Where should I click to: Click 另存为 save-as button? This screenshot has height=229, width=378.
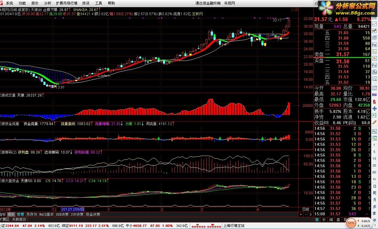[32, 214]
